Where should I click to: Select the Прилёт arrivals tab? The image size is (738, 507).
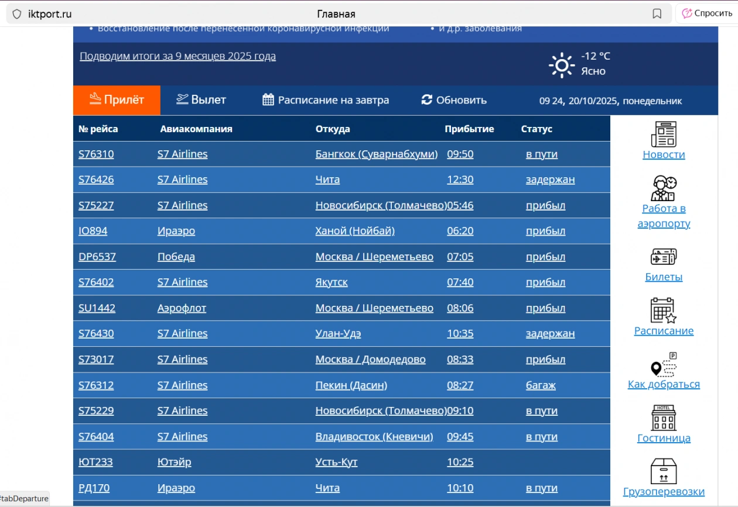tap(117, 100)
